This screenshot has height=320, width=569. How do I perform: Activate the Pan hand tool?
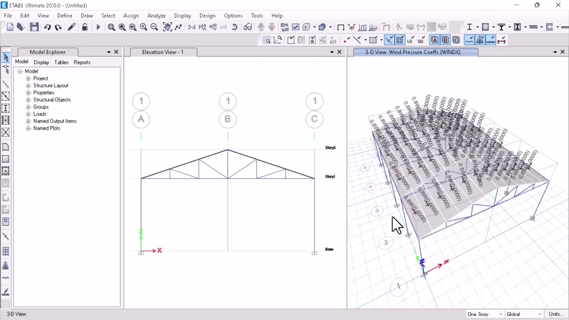click(x=167, y=27)
